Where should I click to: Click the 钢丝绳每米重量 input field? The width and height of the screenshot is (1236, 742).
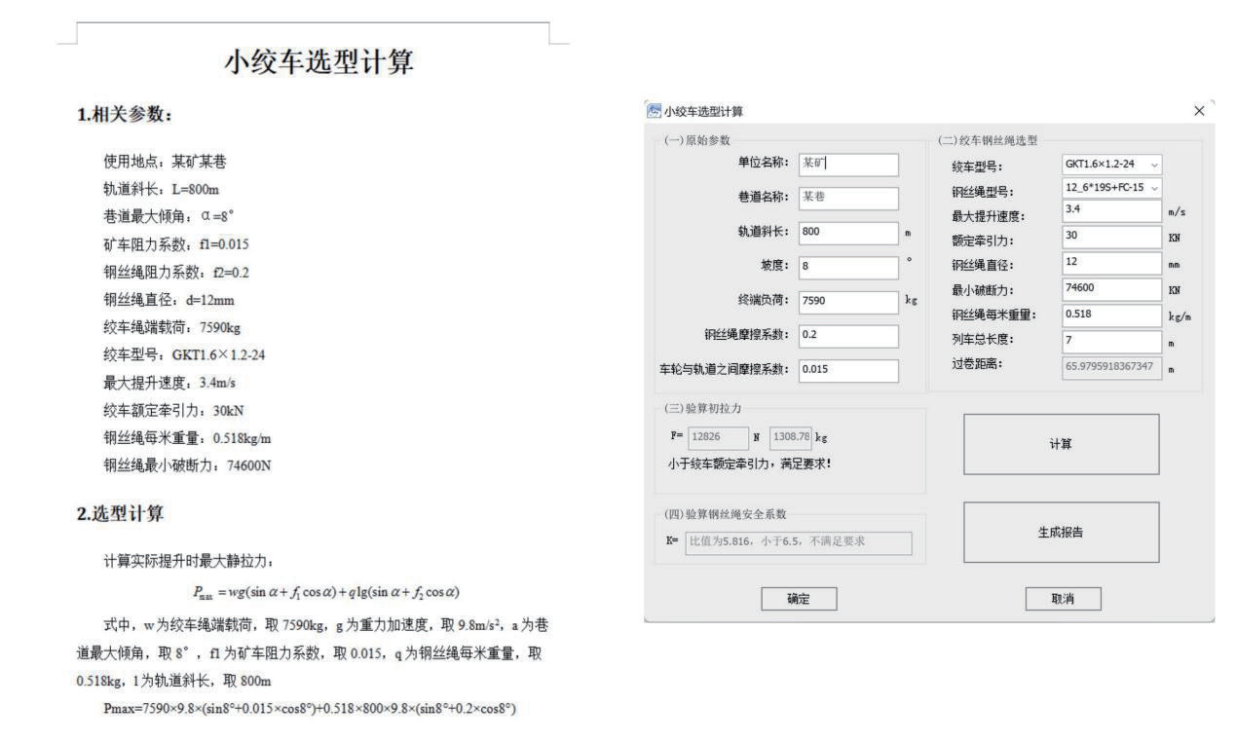[1112, 315]
